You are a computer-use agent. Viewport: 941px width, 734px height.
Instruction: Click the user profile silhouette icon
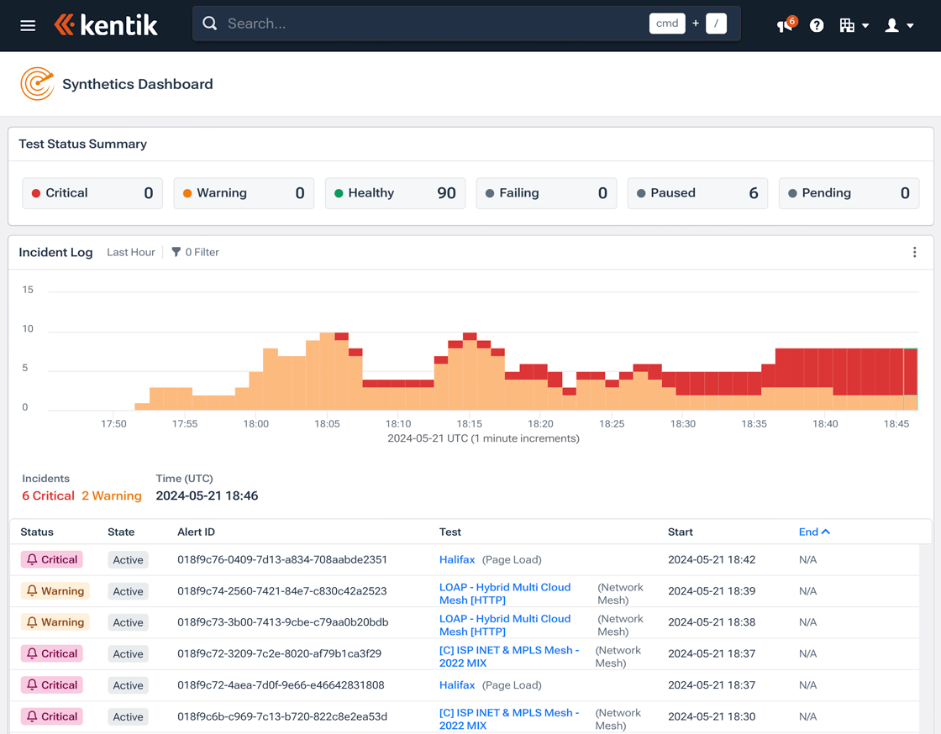click(893, 25)
